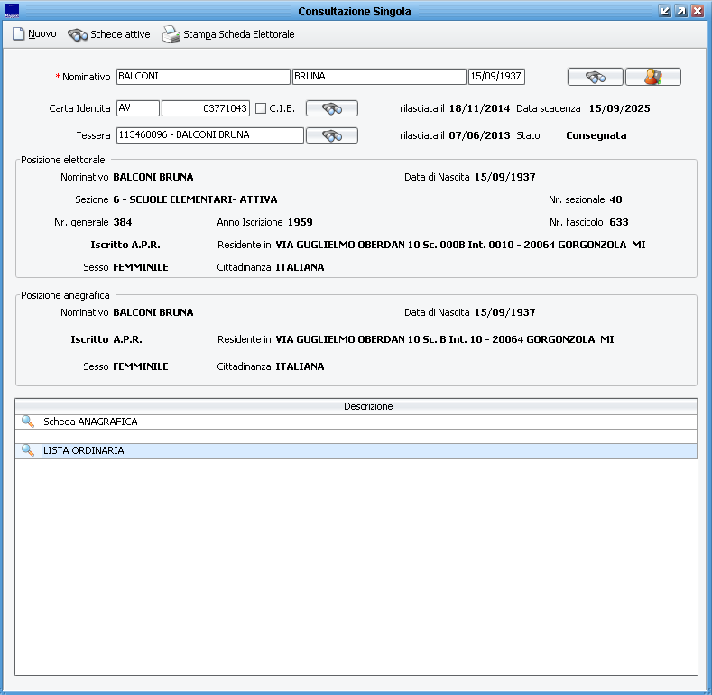This screenshot has height=695, width=712.
Task: Click the Carta Identita prefix field AV
Action: [x=137, y=108]
